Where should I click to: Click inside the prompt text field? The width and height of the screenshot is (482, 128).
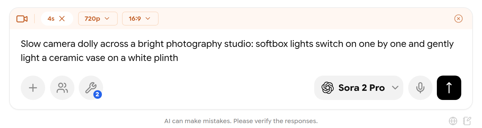tap(241, 51)
